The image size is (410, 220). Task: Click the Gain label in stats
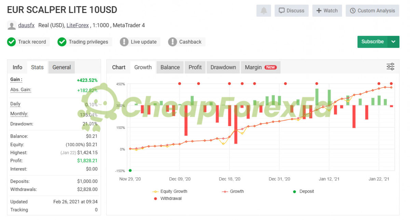(x=16, y=80)
